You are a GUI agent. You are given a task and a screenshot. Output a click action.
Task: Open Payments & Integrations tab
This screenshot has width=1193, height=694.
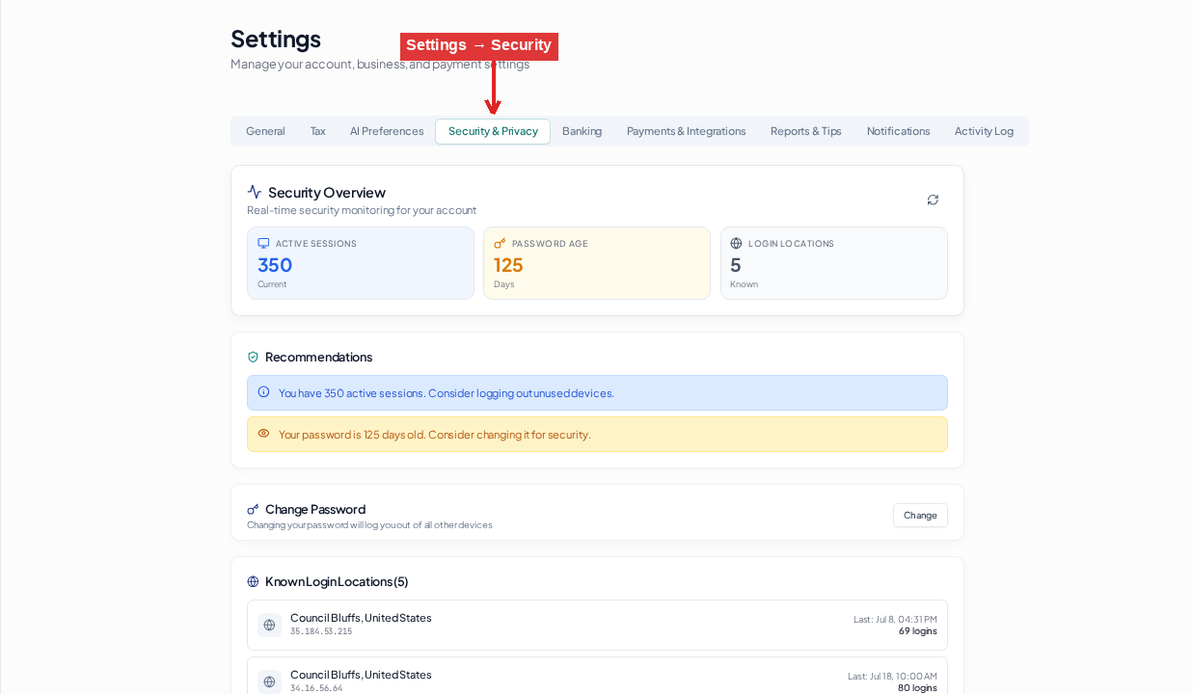(x=686, y=131)
